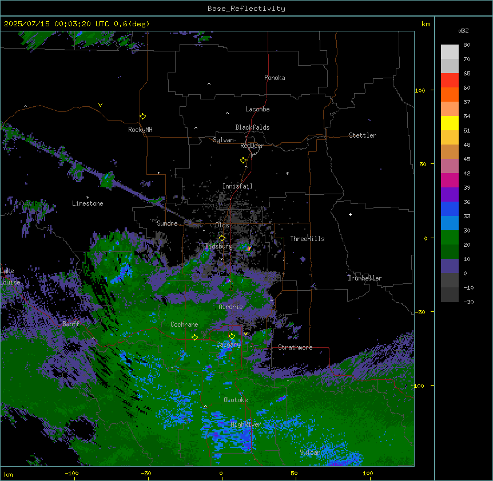
Task: Click the Stettler label
Action: click(x=363, y=135)
